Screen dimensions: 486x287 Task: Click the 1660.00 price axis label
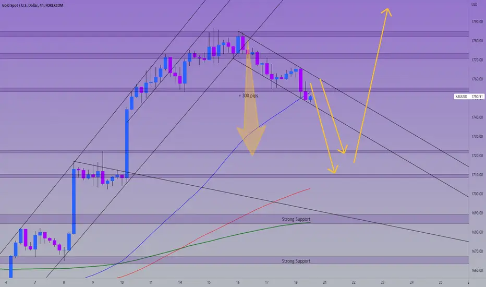(477, 270)
